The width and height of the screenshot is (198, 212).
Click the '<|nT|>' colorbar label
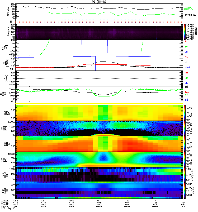[194, 191]
